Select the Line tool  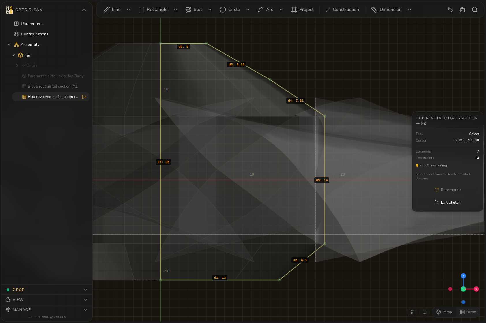(x=112, y=10)
